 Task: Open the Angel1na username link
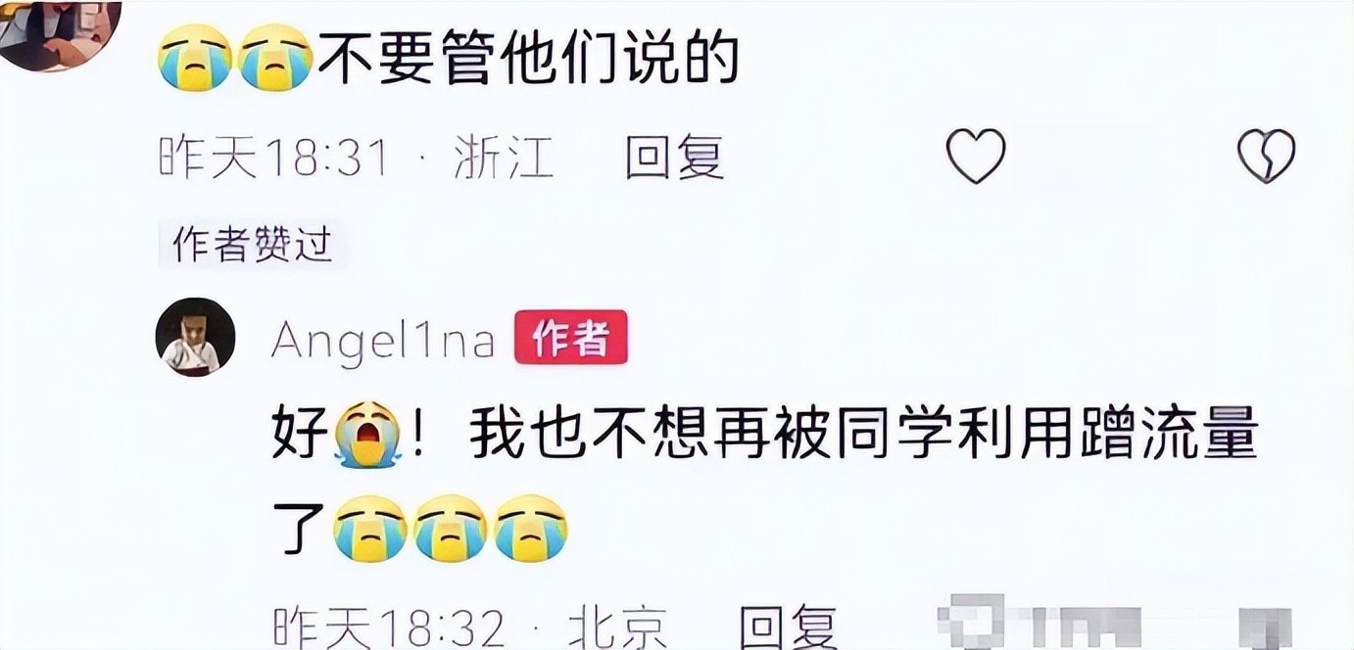pos(383,340)
